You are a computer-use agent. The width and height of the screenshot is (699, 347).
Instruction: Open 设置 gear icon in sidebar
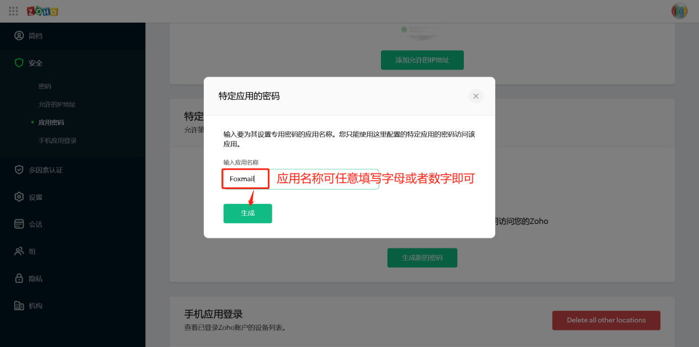[19, 197]
